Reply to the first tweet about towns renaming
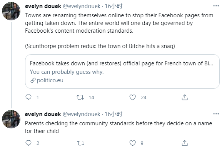This screenshot has height=148, width=224. click(28, 97)
